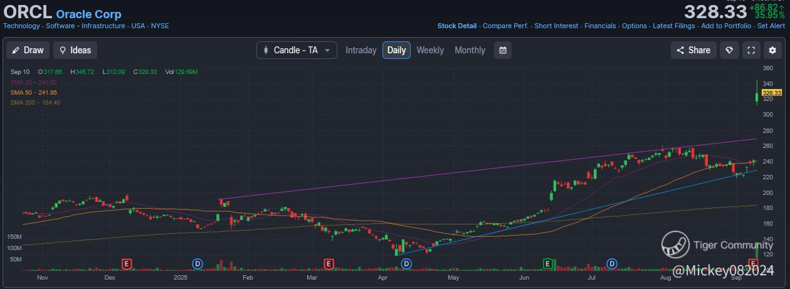Click the Vol 129.69M readout
Viewport: 790px width, 289px height.
[182, 72]
